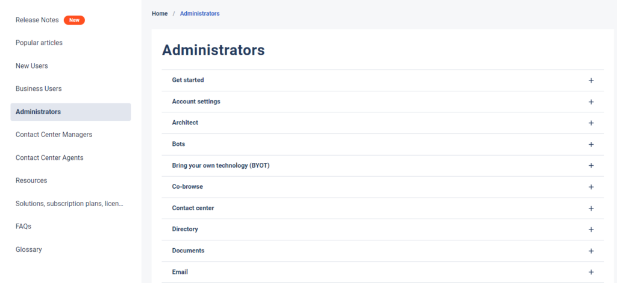Click the Administrators page heading
Screen dimensions: 617x283
213,50
